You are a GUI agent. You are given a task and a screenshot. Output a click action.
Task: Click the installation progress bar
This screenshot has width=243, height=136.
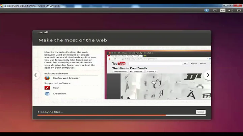click(122, 115)
